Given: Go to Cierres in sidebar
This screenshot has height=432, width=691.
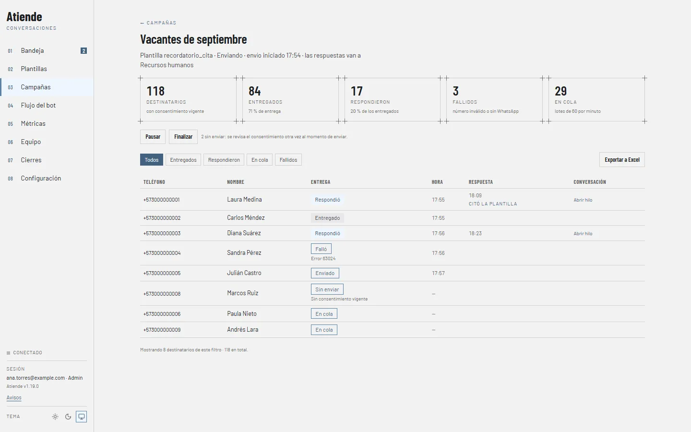Looking at the screenshot, I should [x=47, y=160].
